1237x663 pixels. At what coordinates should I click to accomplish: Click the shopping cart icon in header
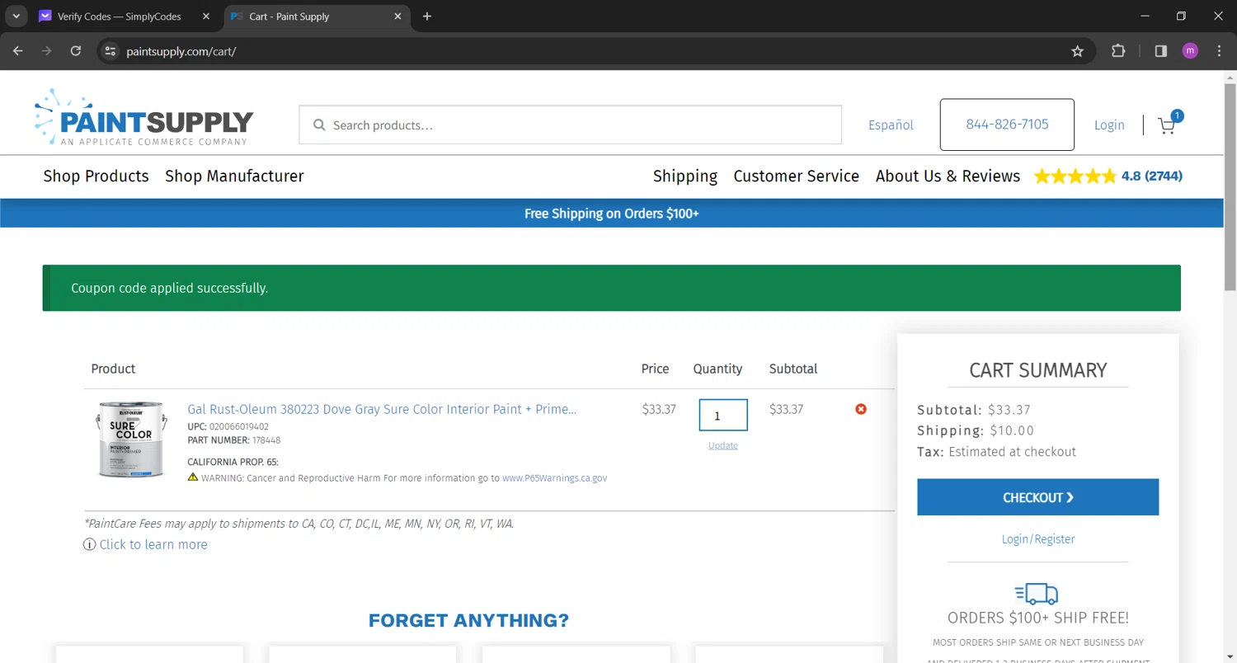[1166, 125]
